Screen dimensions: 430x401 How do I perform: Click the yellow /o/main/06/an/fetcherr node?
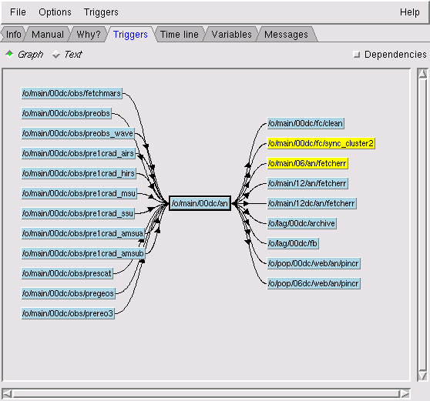click(307, 163)
